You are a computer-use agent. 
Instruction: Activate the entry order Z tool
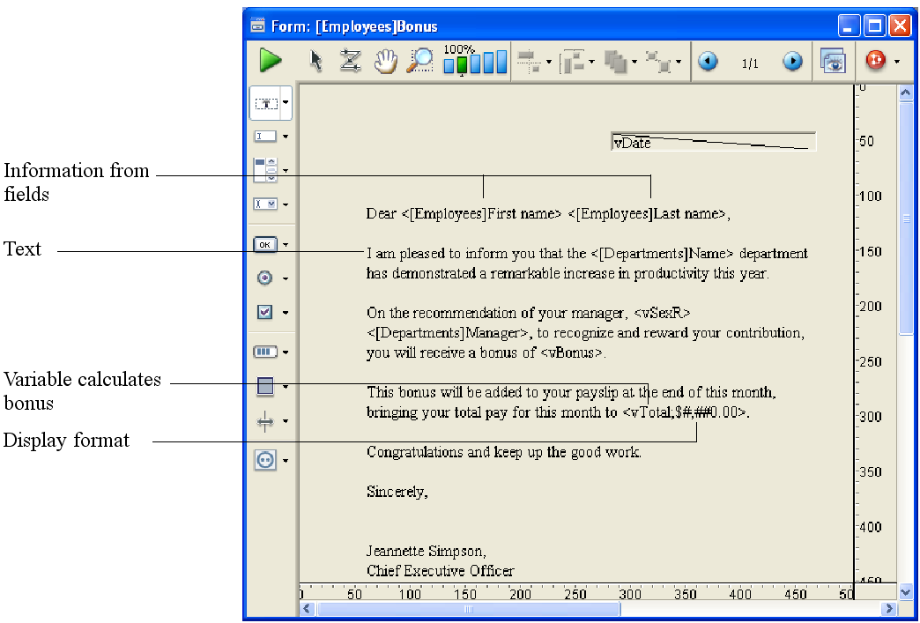point(350,61)
